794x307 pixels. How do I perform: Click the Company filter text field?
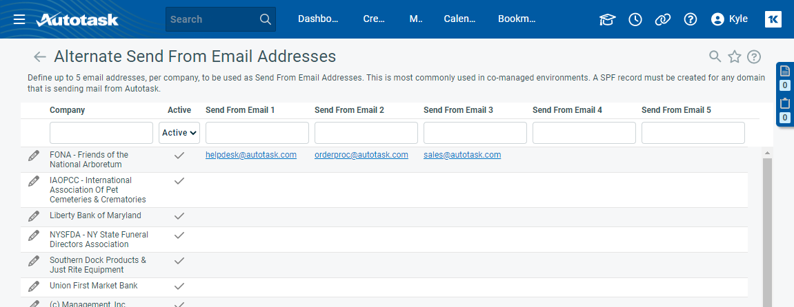101,133
